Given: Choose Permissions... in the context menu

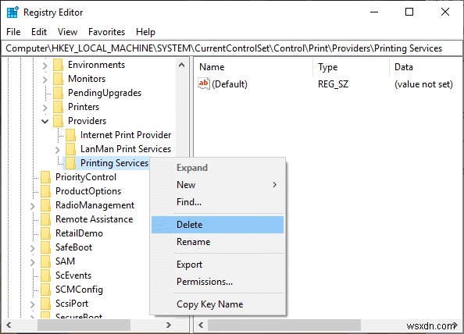Looking at the screenshot, I should click(217, 282).
